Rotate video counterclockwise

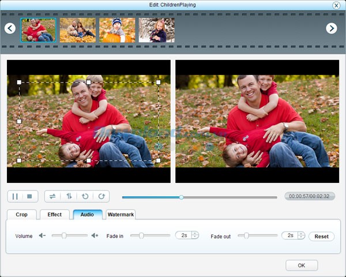(85, 196)
